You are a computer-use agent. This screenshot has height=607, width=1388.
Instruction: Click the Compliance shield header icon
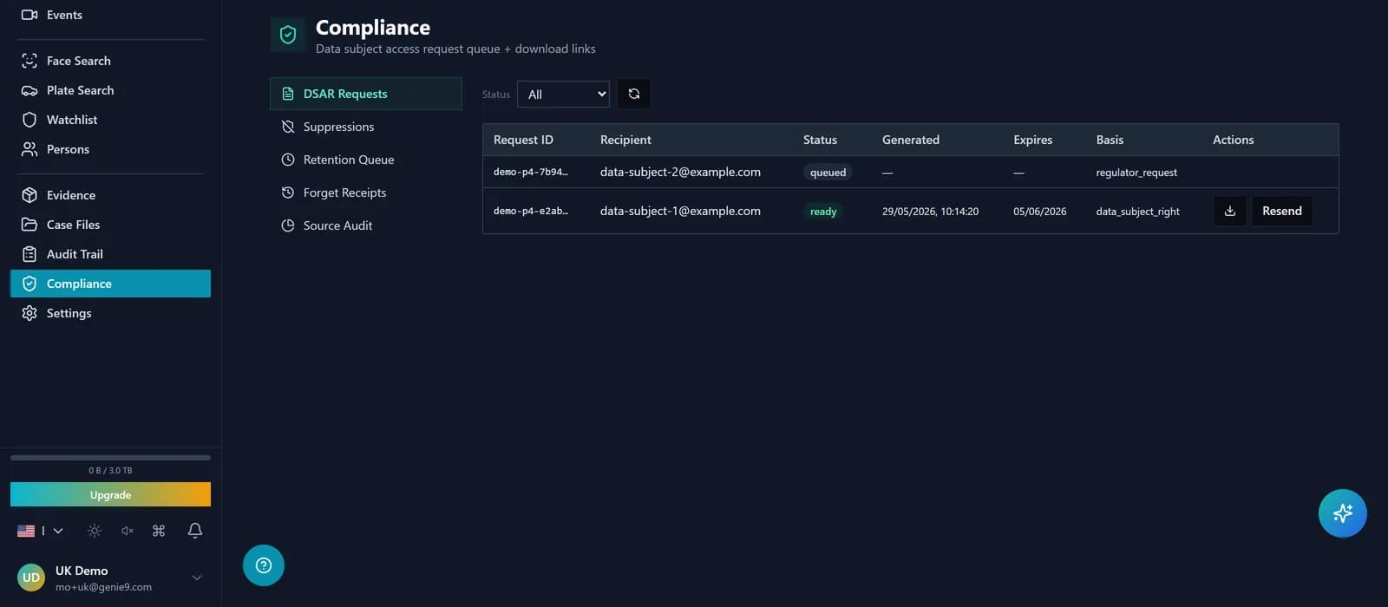pyautogui.click(x=288, y=35)
